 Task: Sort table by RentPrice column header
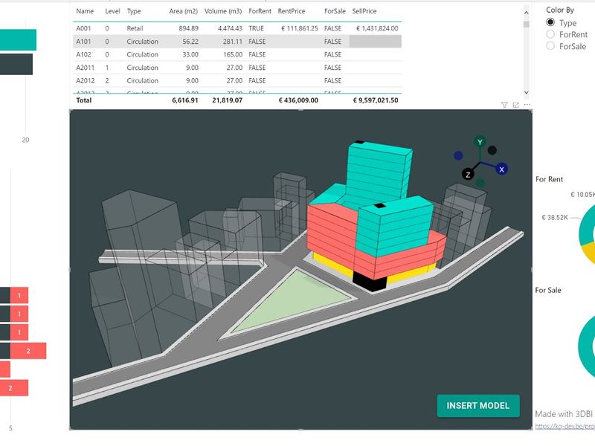[291, 11]
